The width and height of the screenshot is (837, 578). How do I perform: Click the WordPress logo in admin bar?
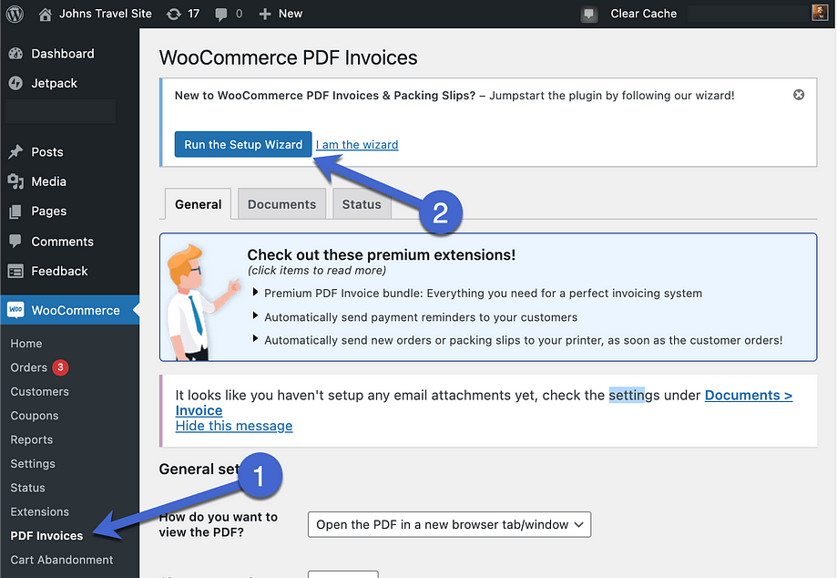click(x=15, y=14)
